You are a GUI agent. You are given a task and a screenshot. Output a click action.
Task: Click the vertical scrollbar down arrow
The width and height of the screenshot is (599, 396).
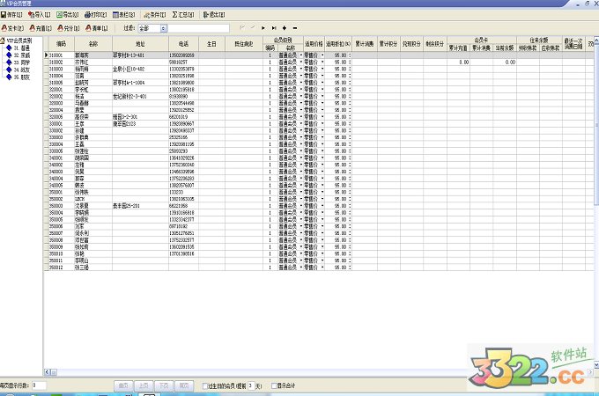pos(596,364)
